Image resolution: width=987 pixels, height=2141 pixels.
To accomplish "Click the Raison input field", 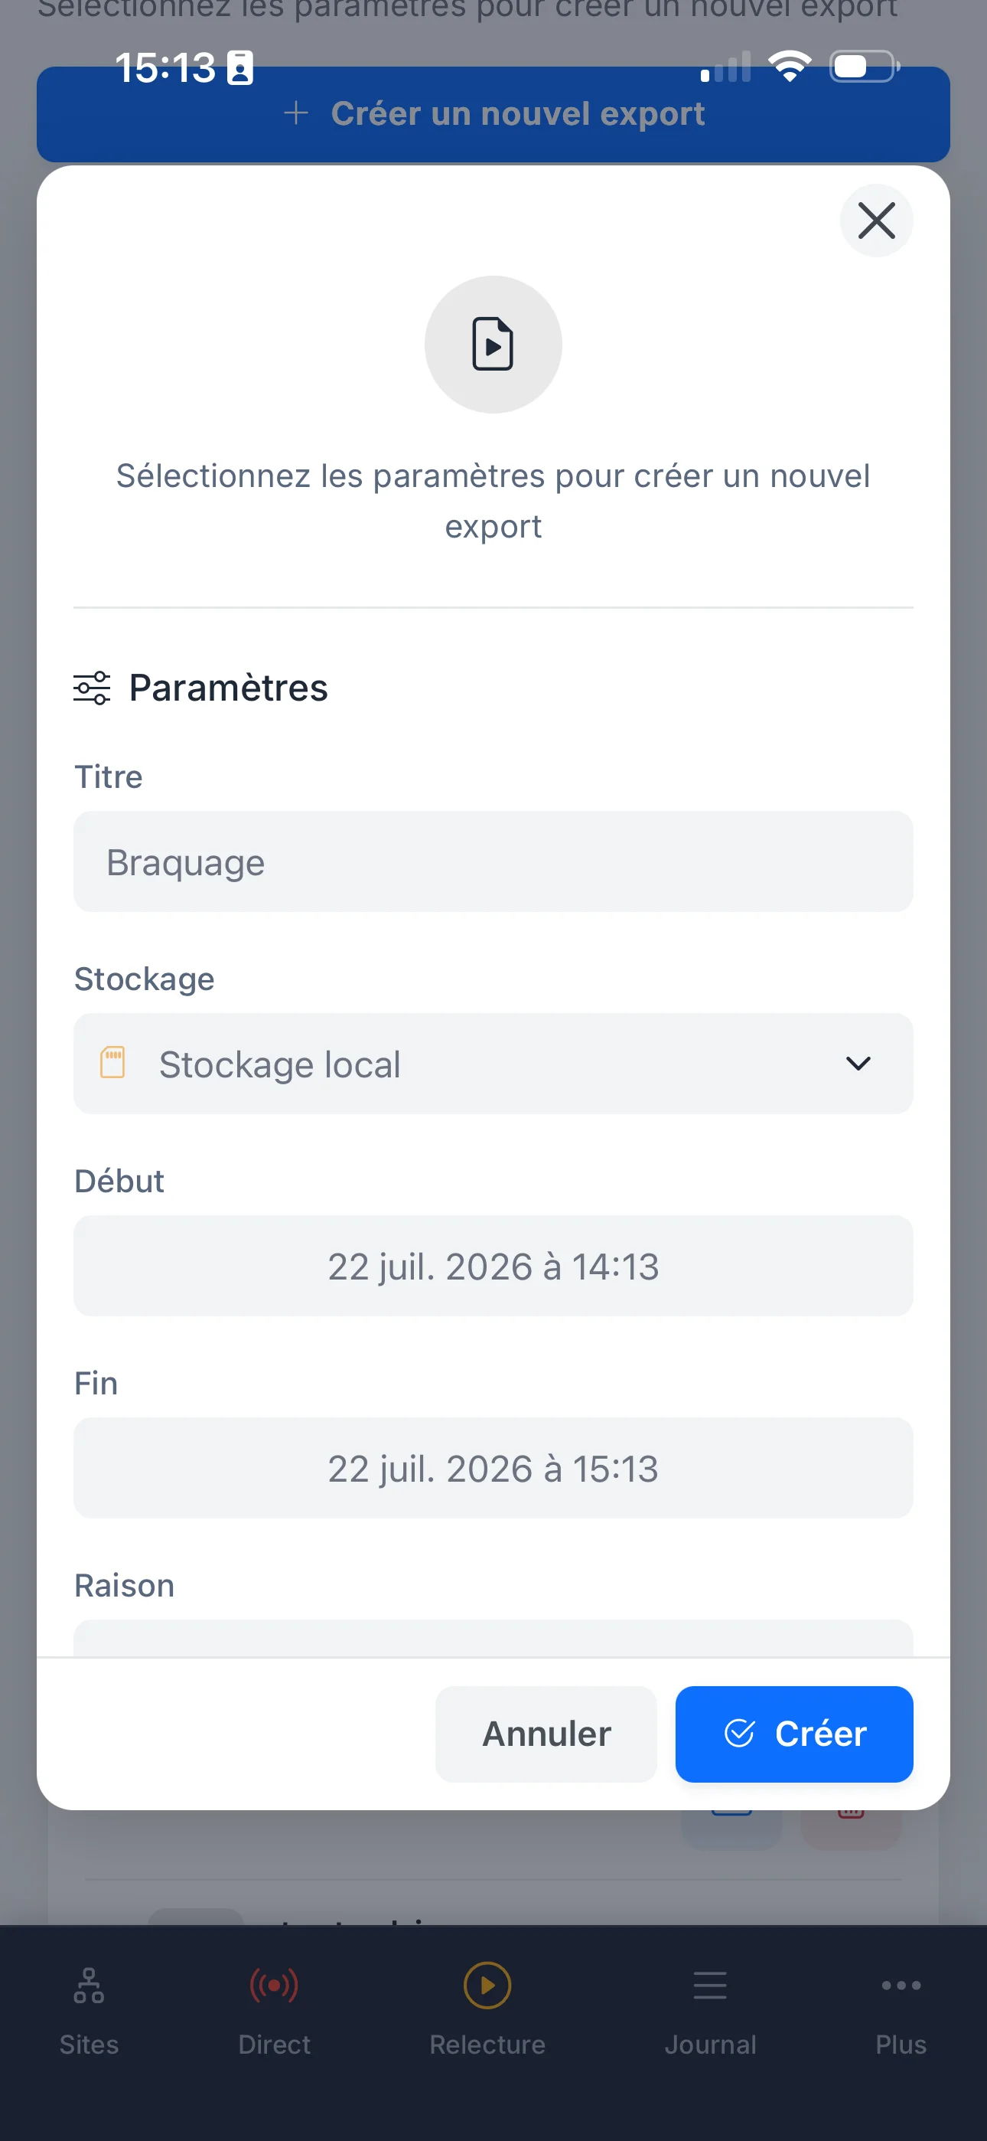I will click(493, 1637).
